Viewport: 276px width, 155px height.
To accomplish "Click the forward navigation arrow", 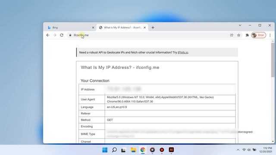I will (x=55, y=35).
